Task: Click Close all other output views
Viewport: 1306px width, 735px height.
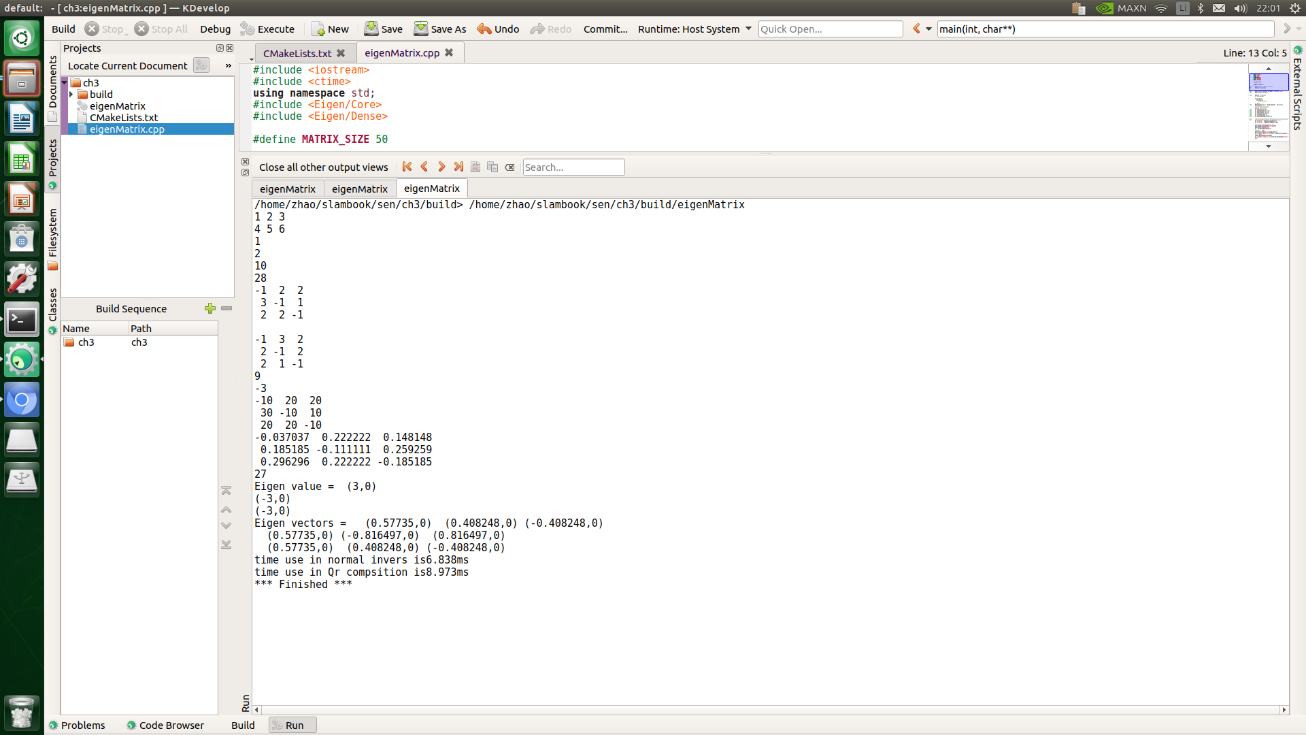Action: [x=323, y=167]
